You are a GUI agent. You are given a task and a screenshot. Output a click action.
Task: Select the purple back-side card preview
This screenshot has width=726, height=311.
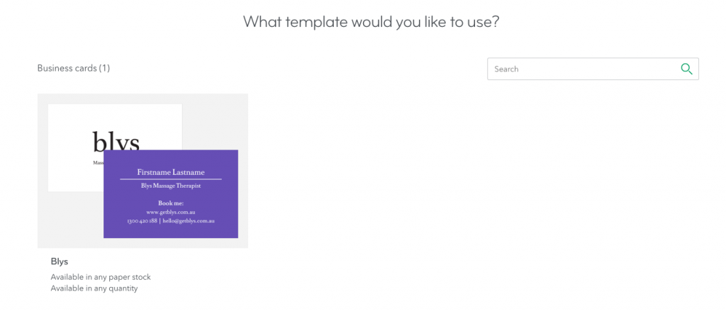click(x=171, y=194)
